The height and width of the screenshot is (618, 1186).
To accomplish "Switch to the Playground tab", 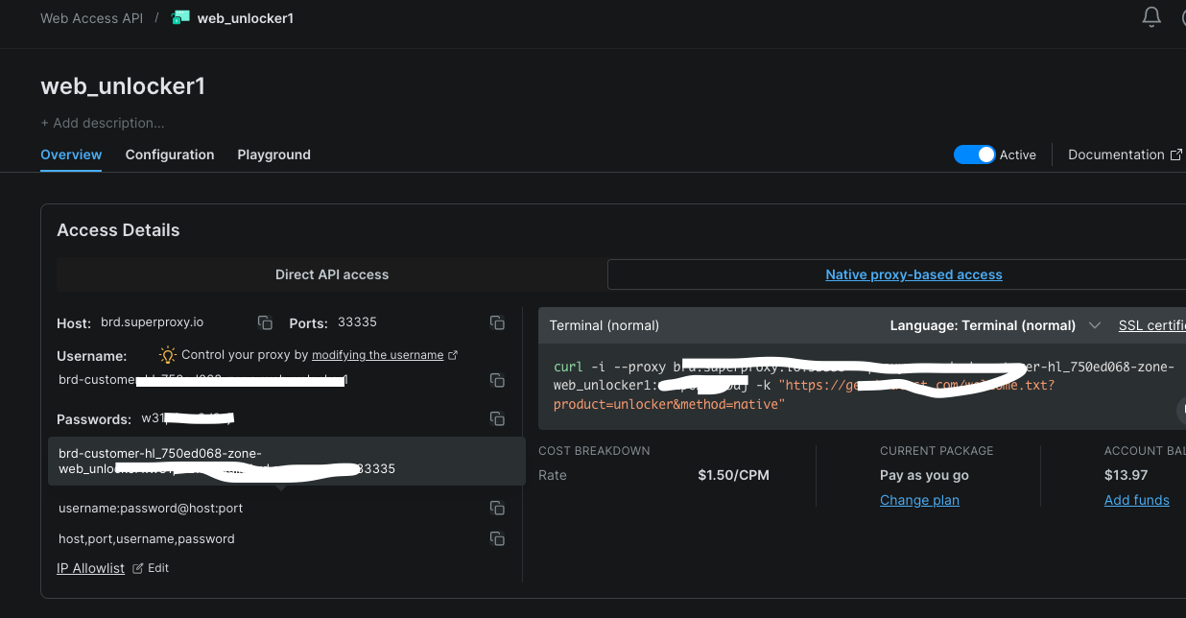I will click(x=273, y=154).
